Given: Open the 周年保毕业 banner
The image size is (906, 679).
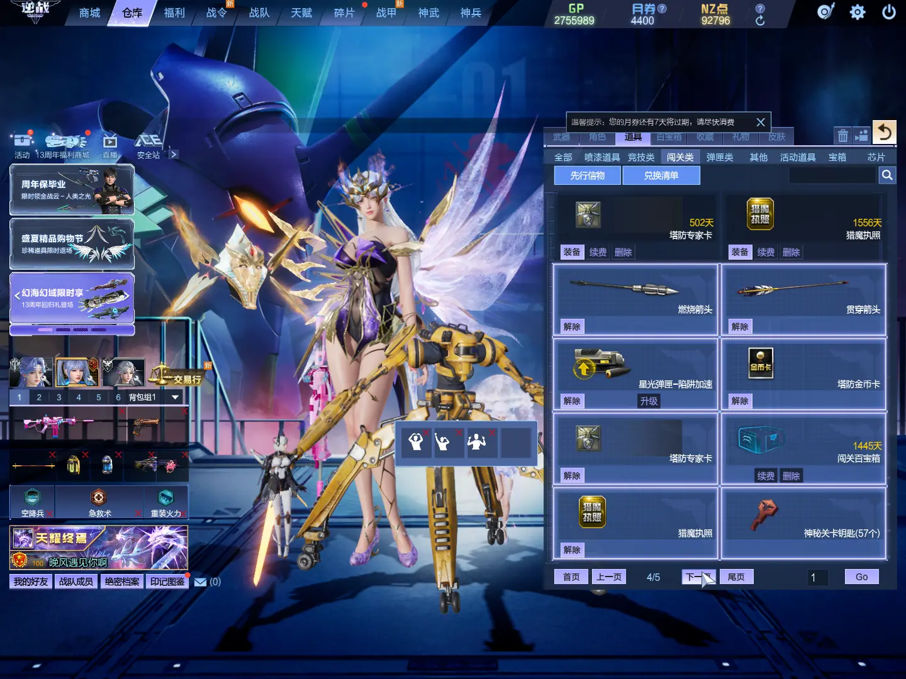Looking at the screenshot, I should click(72, 190).
